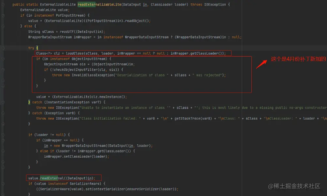This screenshot has width=327, height=196.
Task: Click 'ObjectInputStream ois' declaration
Action: point(64,64)
